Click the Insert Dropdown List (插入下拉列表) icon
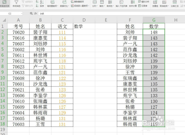The height and width of the screenshot is (135, 185). click(x=121, y=2)
